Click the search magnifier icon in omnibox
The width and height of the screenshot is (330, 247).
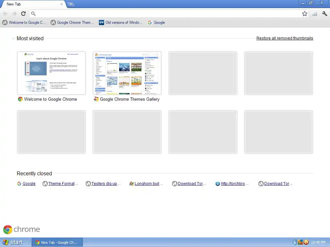click(33, 14)
